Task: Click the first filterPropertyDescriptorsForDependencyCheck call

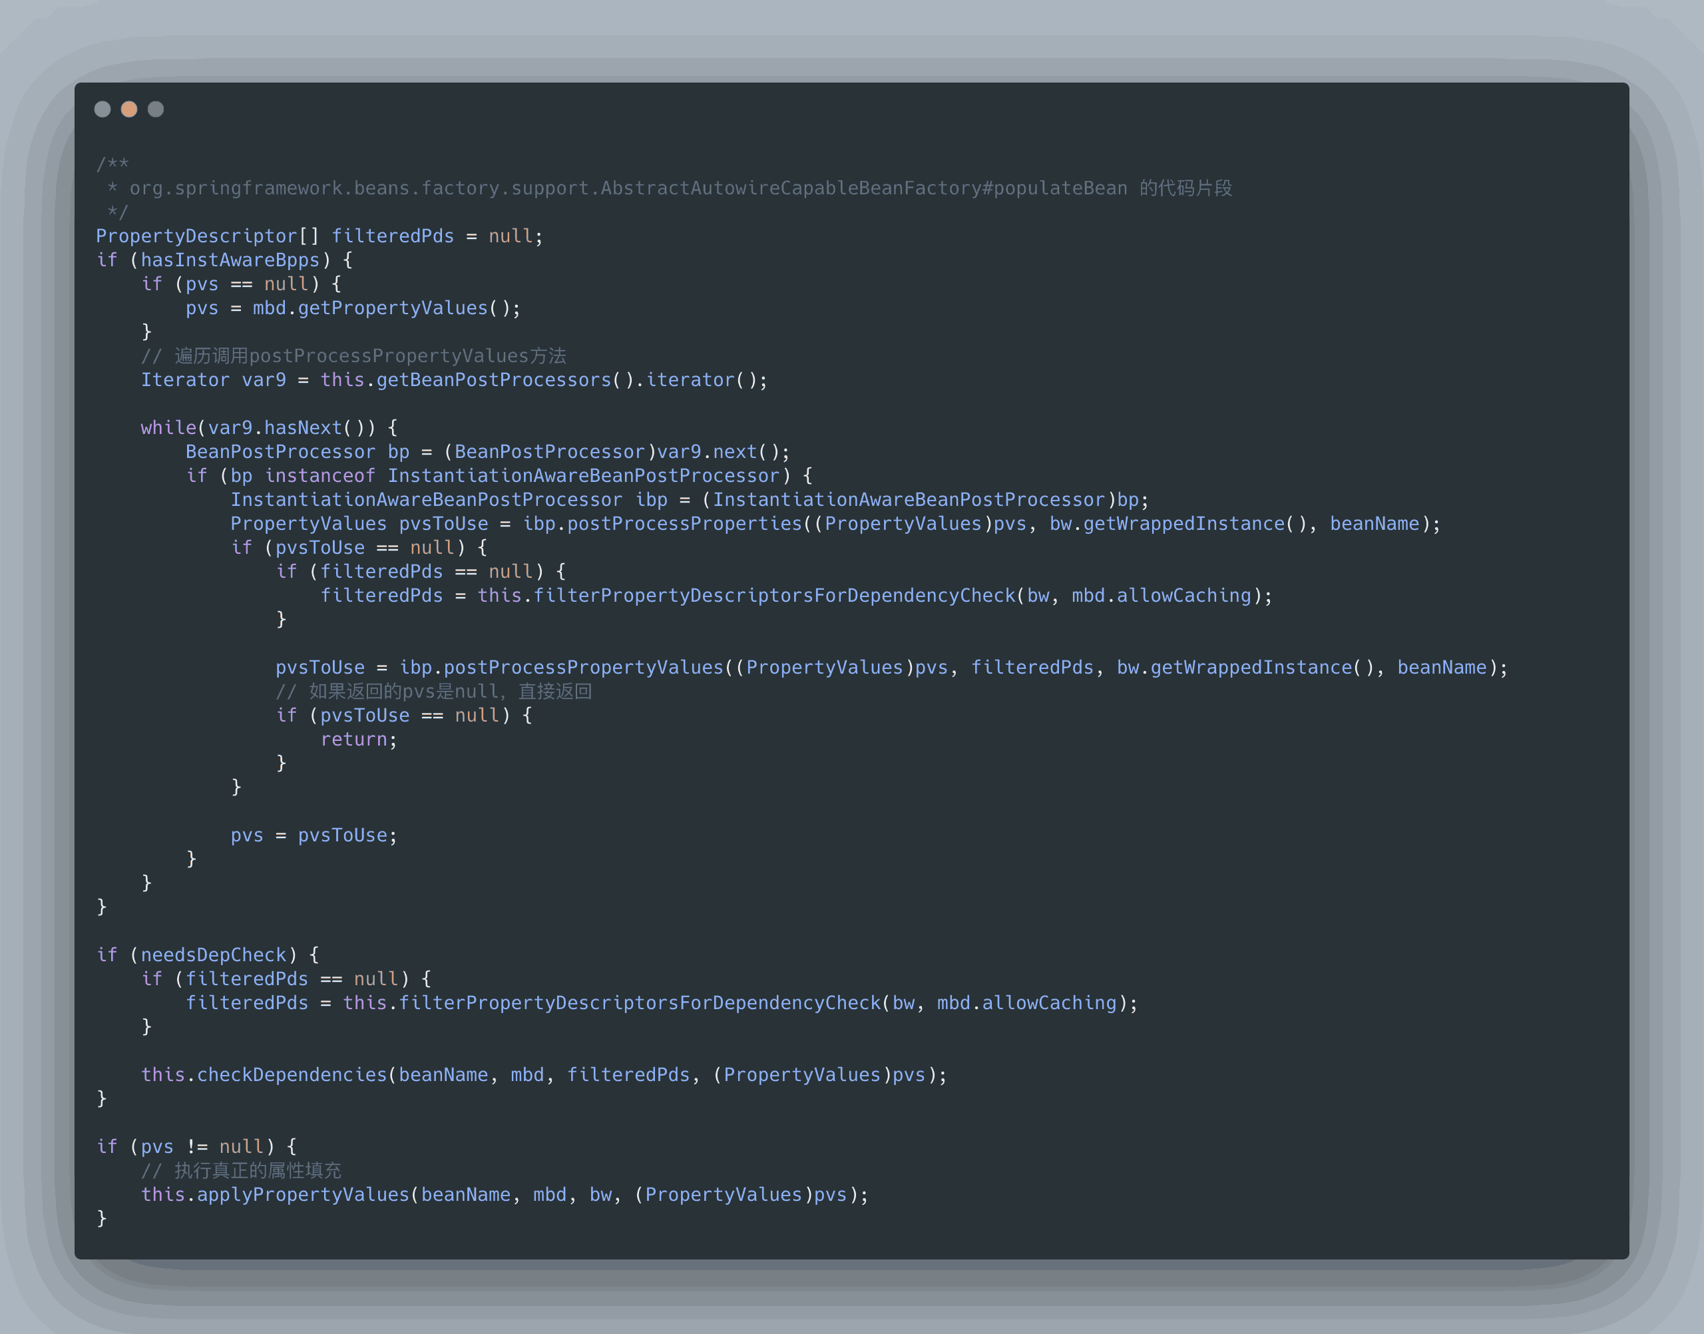Action: pyautogui.click(x=774, y=595)
